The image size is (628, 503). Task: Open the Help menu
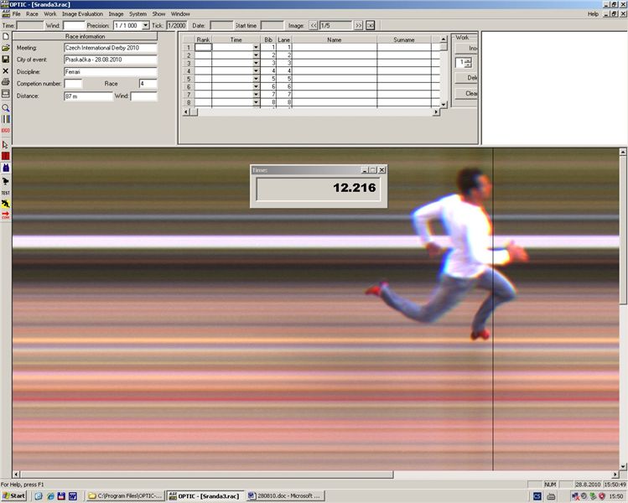click(x=593, y=13)
